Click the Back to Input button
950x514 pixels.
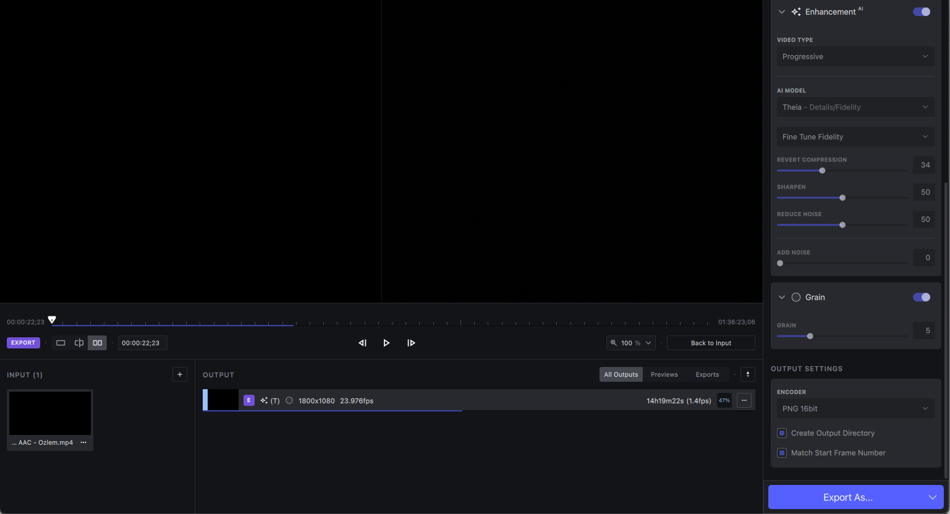point(711,343)
